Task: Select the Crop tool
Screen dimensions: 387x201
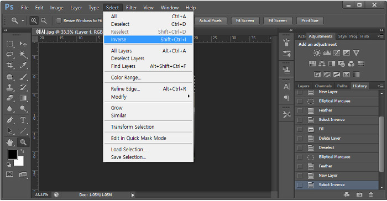Action: click(x=9, y=65)
